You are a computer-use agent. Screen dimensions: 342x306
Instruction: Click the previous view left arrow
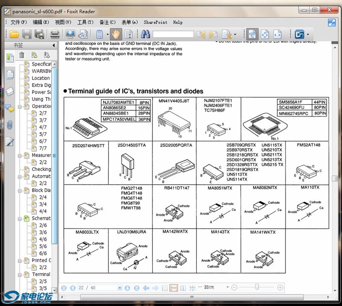pos(146,288)
